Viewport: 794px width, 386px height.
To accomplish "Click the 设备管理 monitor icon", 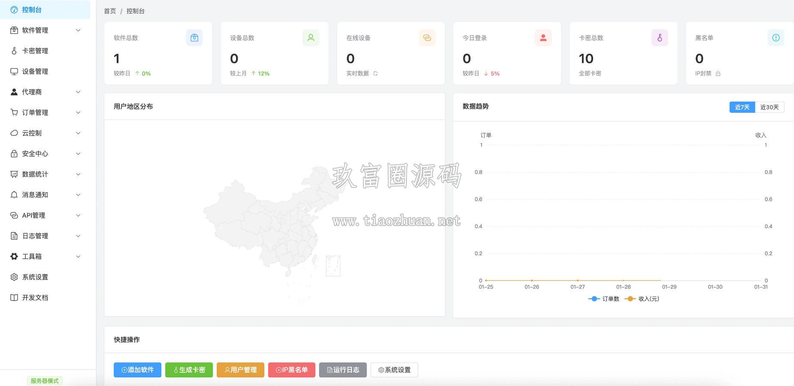I will pyautogui.click(x=14, y=71).
